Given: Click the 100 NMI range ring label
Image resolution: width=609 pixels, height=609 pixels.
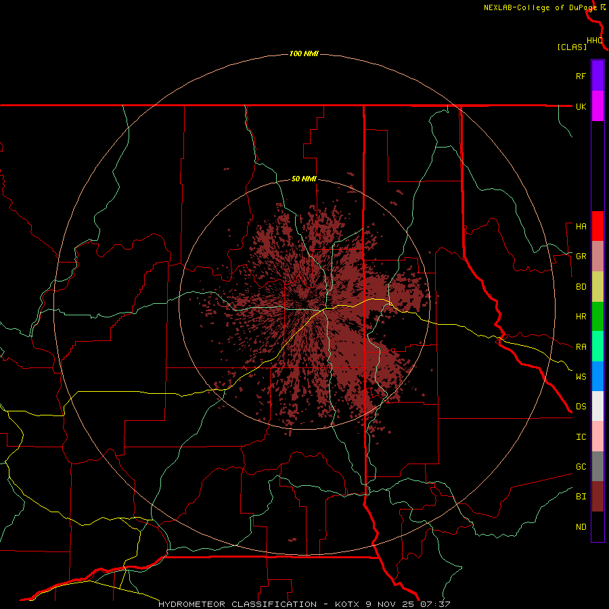Looking at the screenshot, I should [304, 53].
